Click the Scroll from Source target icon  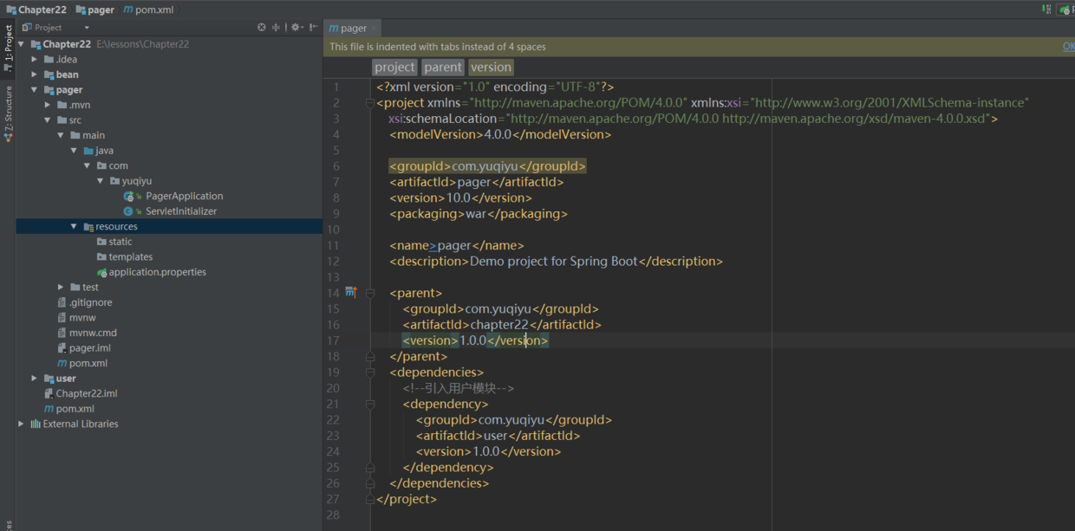[x=262, y=28]
